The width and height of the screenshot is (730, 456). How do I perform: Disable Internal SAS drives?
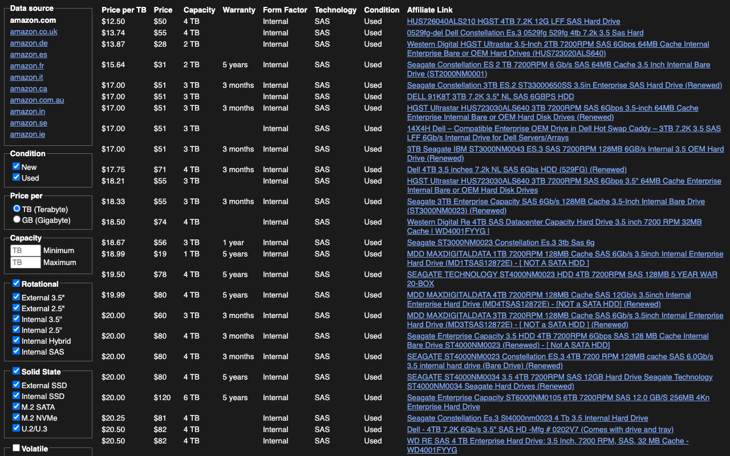pyautogui.click(x=17, y=351)
